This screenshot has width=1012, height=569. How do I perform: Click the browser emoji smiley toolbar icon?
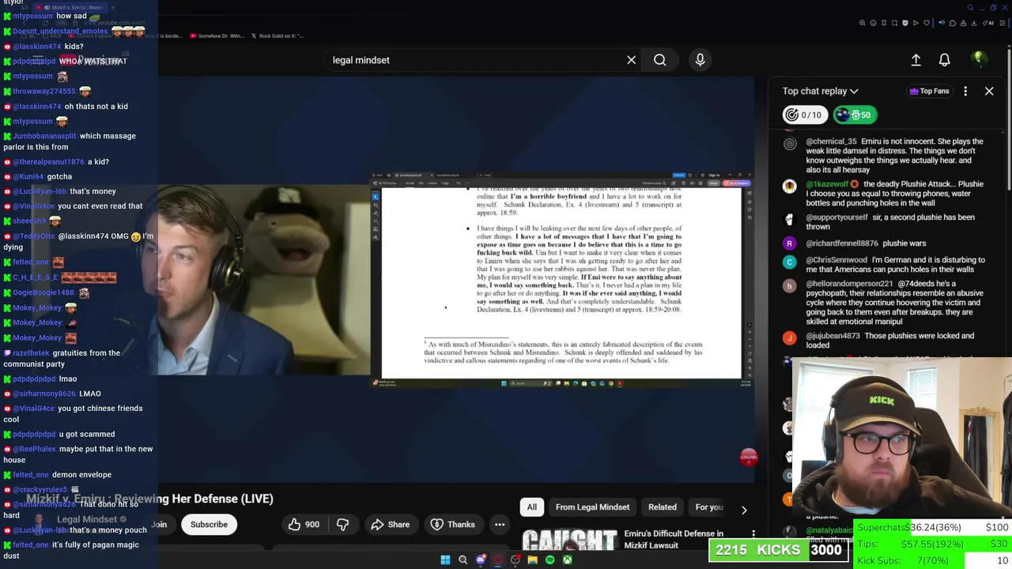(873, 23)
